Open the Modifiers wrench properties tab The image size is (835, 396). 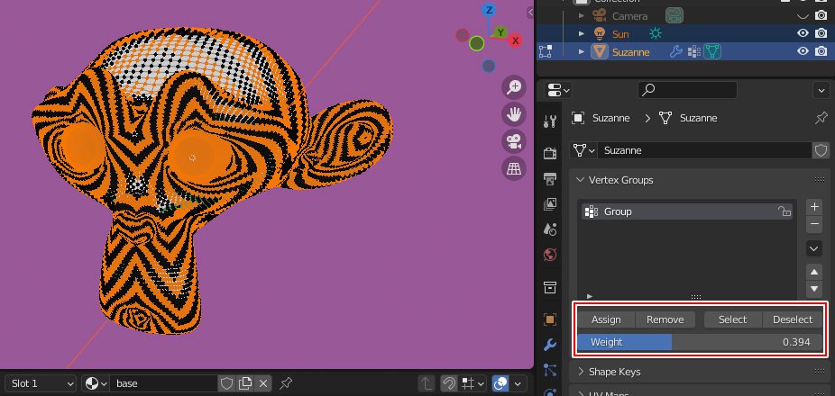(550, 345)
